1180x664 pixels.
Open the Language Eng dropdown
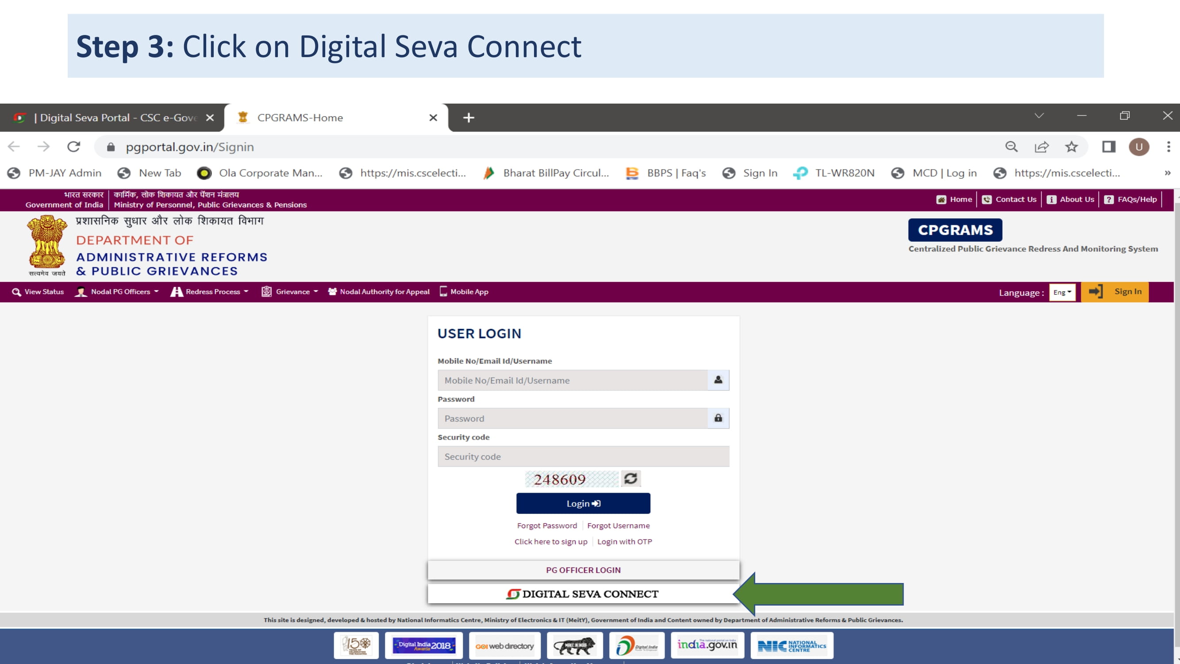click(x=1062, y=292)
